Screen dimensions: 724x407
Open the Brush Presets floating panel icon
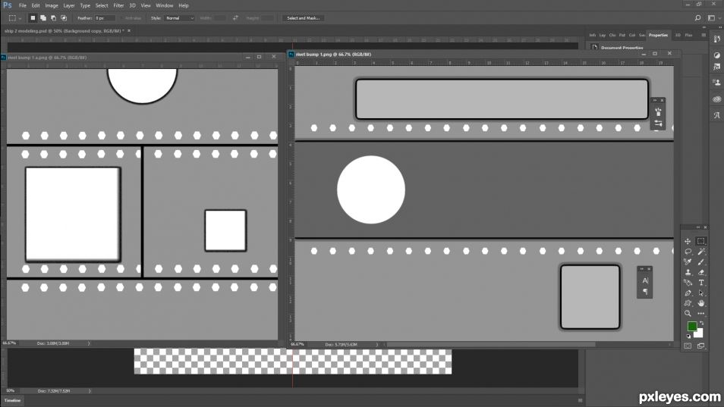658,111
